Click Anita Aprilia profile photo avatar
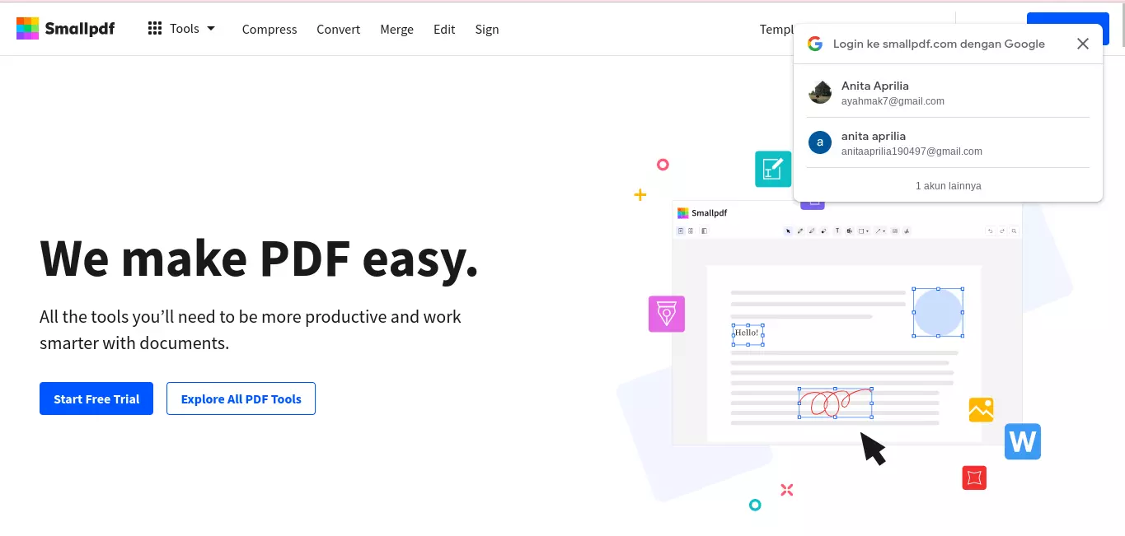 click(820, 92)
